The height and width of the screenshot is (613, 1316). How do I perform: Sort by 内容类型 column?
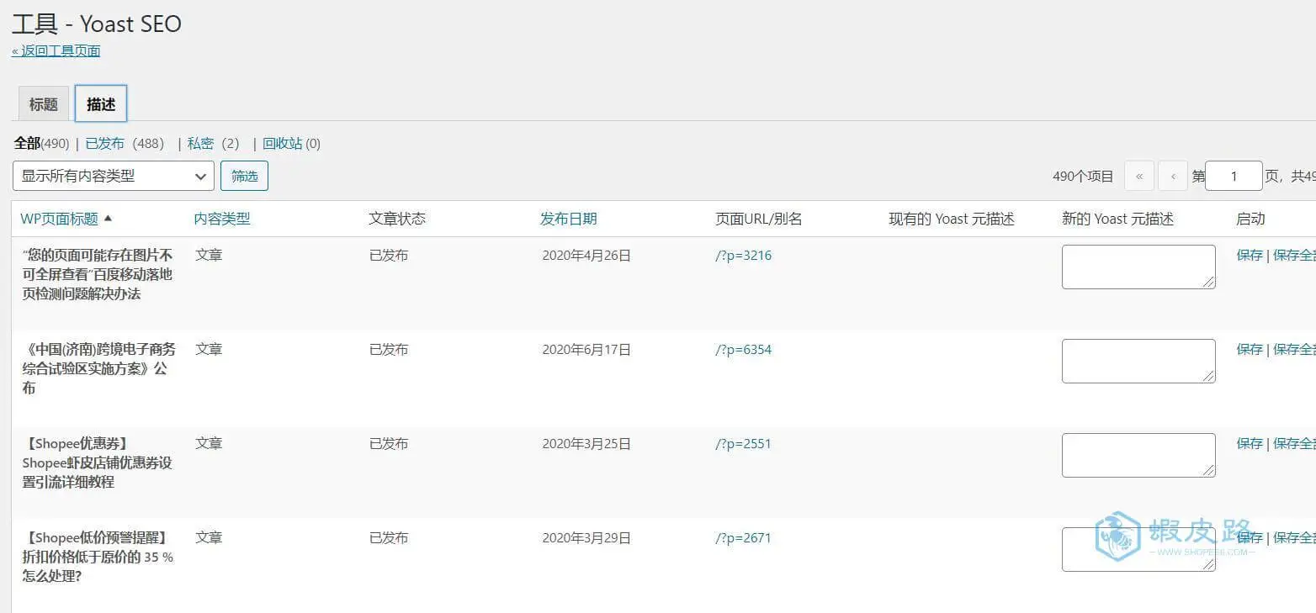(x=222, y=219)
